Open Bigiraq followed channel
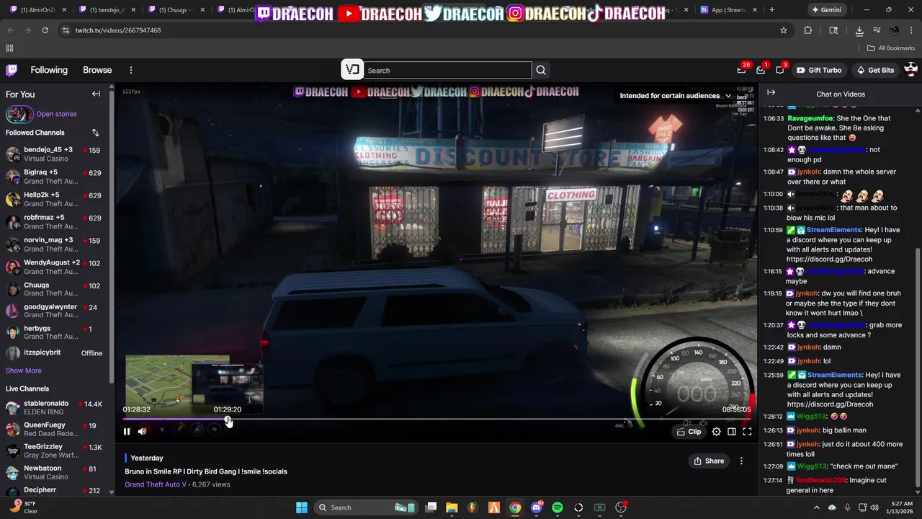This screenshot has height=519, width=922. click(x=55, y=177)
